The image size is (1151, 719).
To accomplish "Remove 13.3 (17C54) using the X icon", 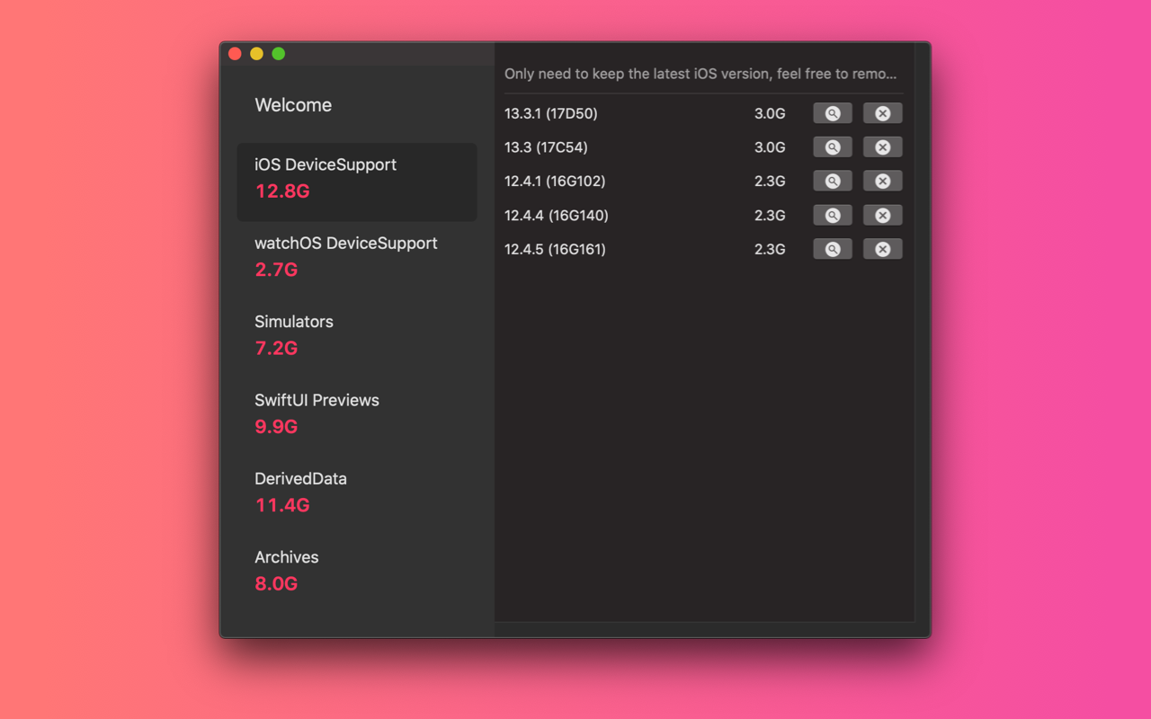I will [882, 146].
